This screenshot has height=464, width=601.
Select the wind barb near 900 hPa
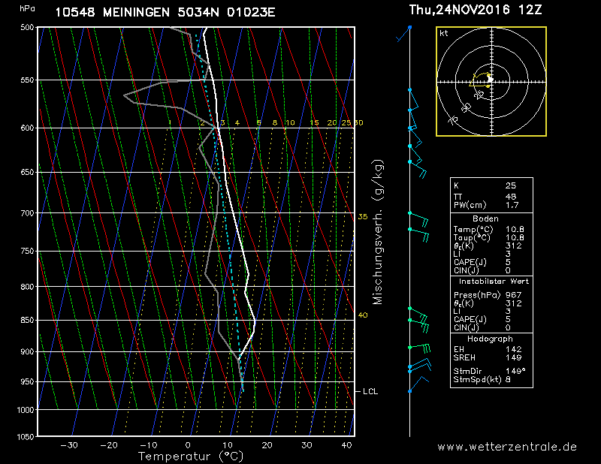[419, 348]
